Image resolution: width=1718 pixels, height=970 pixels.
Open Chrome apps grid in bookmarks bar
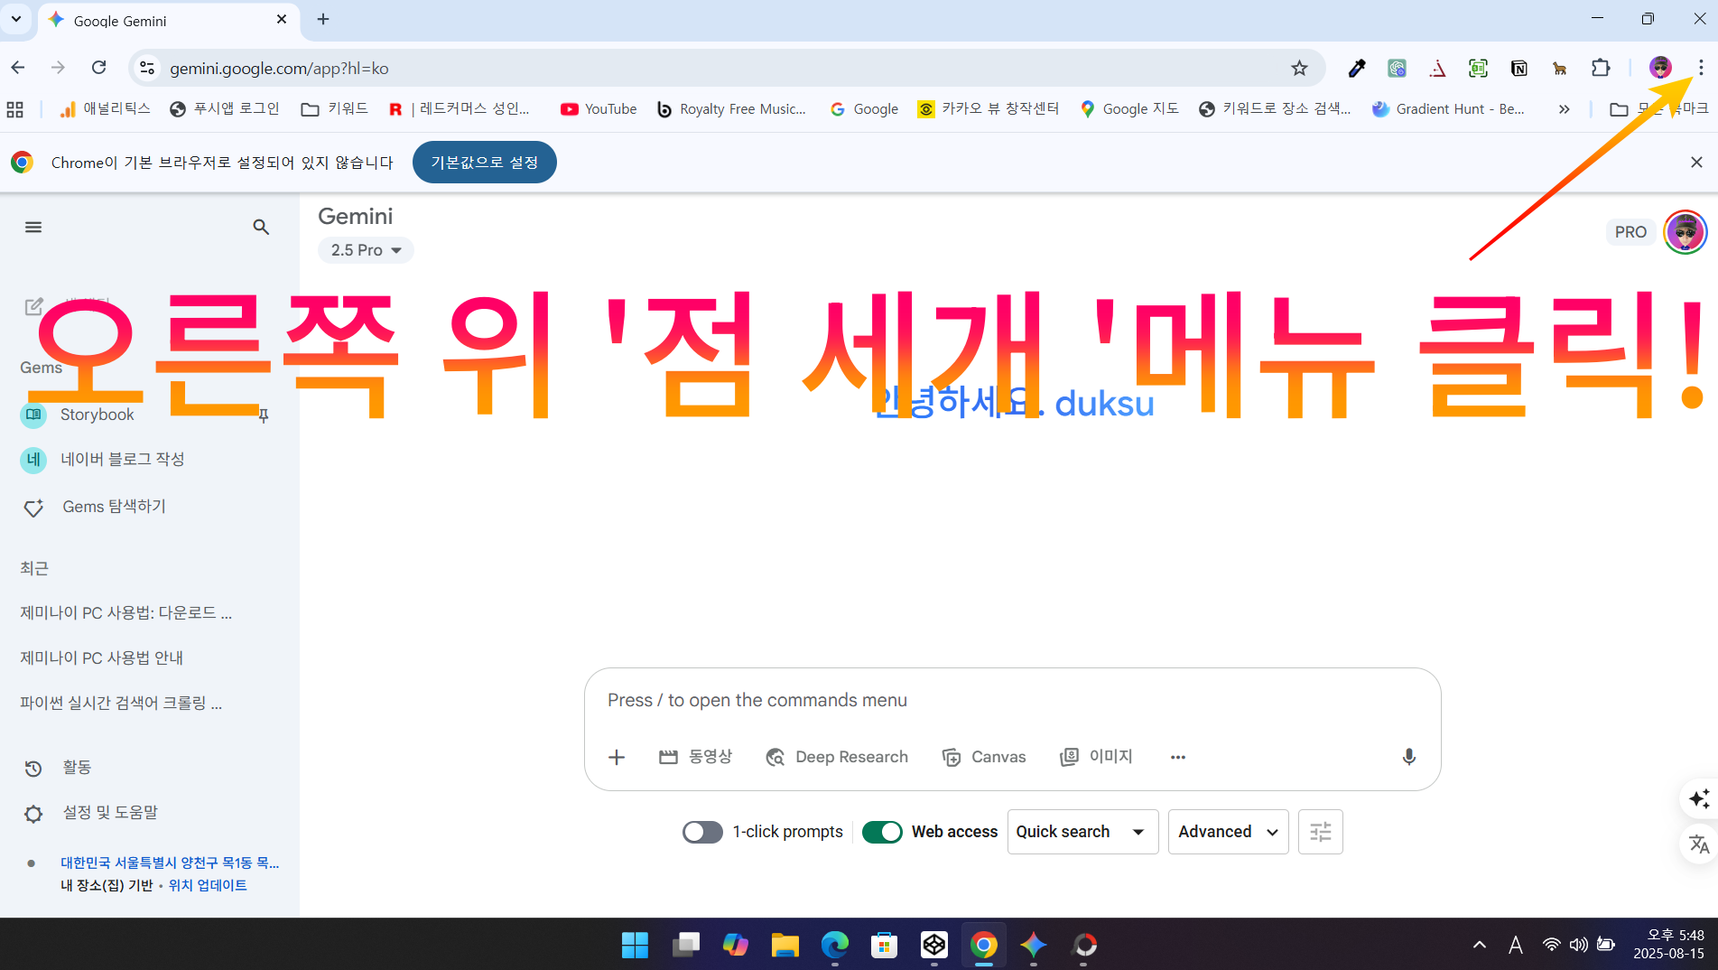pyautogui.click(x=15, y=109)
